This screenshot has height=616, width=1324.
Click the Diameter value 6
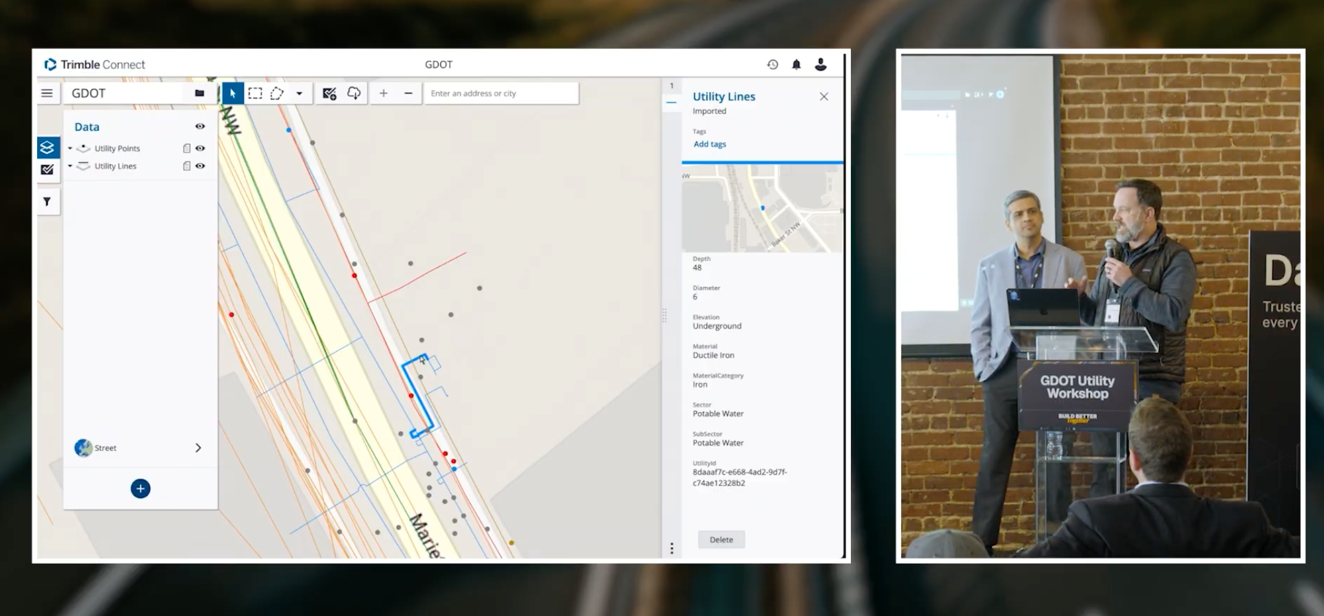coord(695,297)
